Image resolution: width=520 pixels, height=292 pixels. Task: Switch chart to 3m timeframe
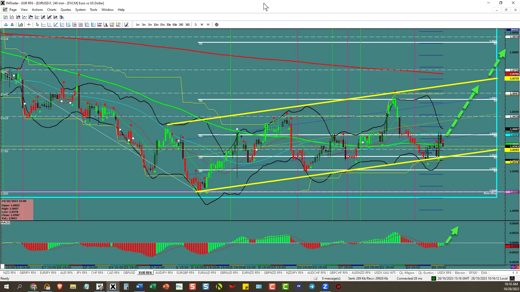(144, 25)
